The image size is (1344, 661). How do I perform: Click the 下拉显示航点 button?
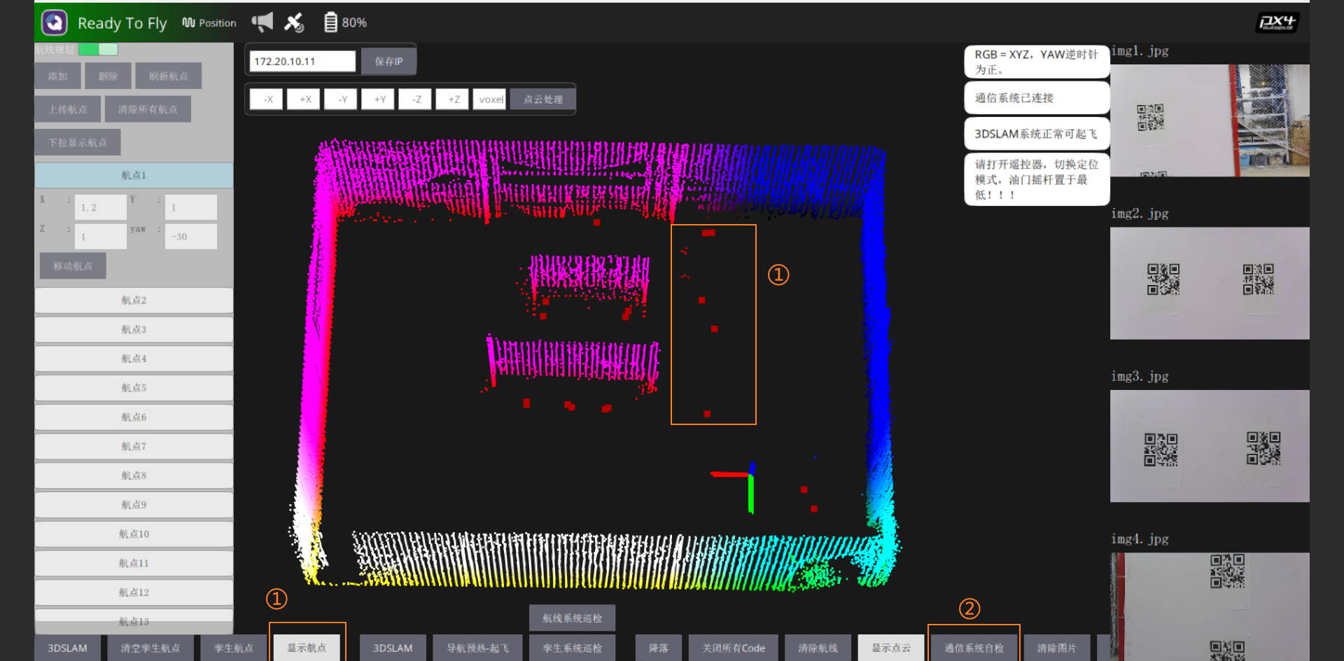[x=78, y=142]
